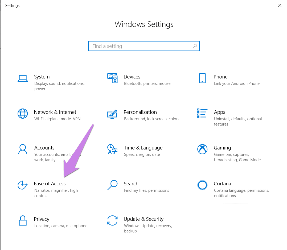Click 'Background, lock screen, colors' description
287x250 pixels.
point(151,119)
